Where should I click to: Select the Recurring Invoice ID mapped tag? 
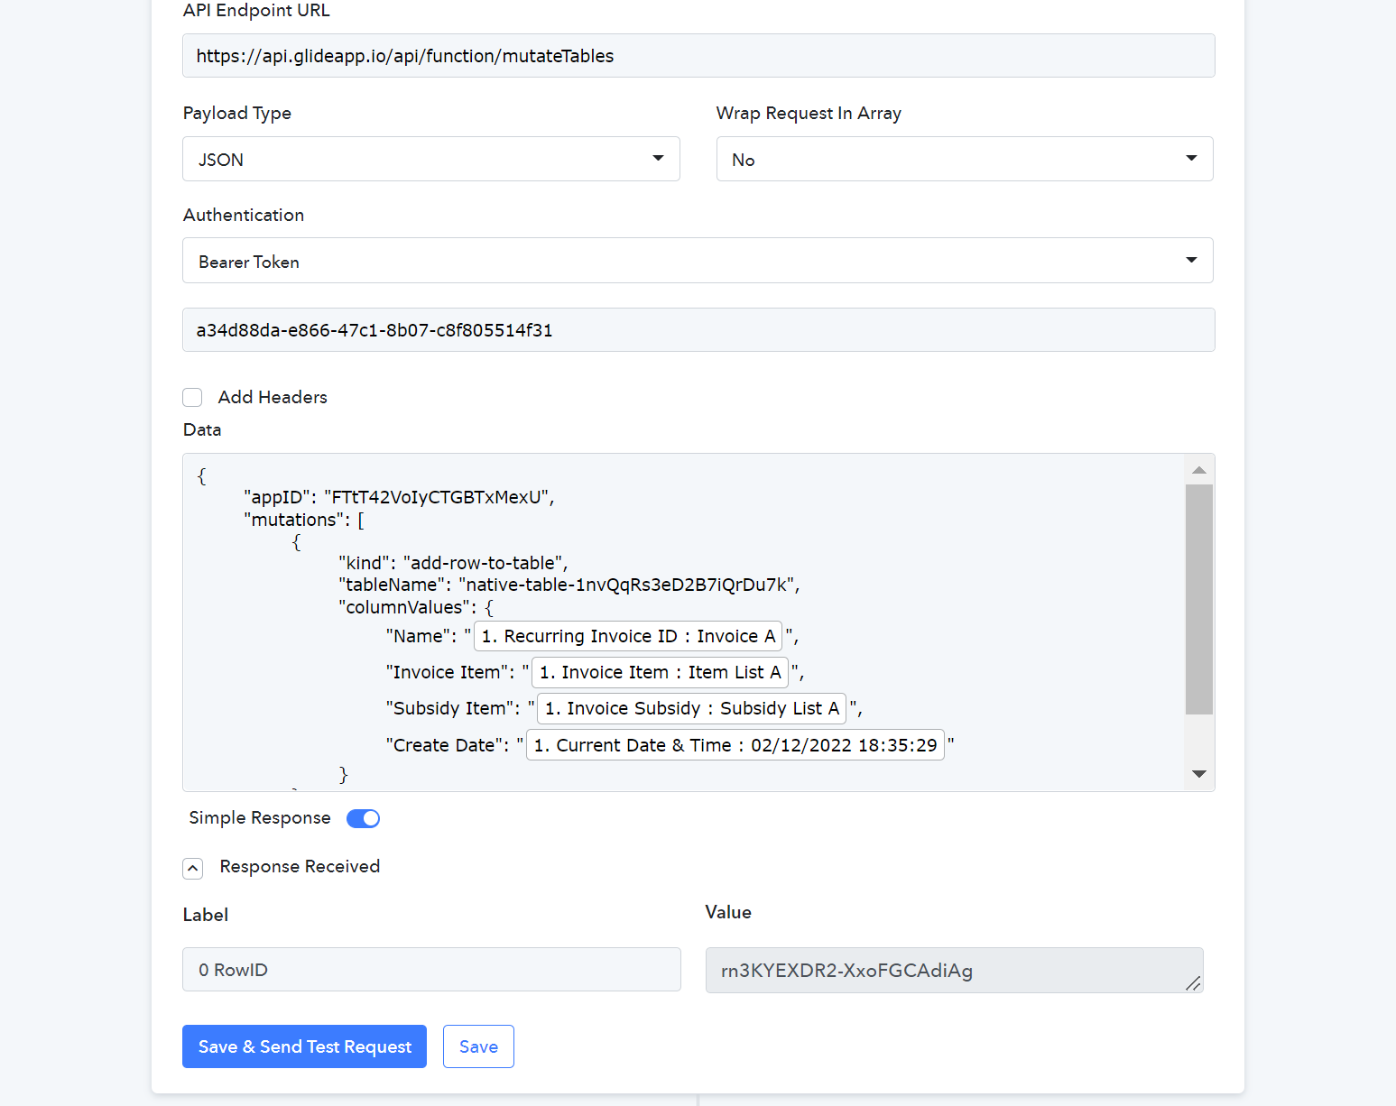click(x=628, y=636)
